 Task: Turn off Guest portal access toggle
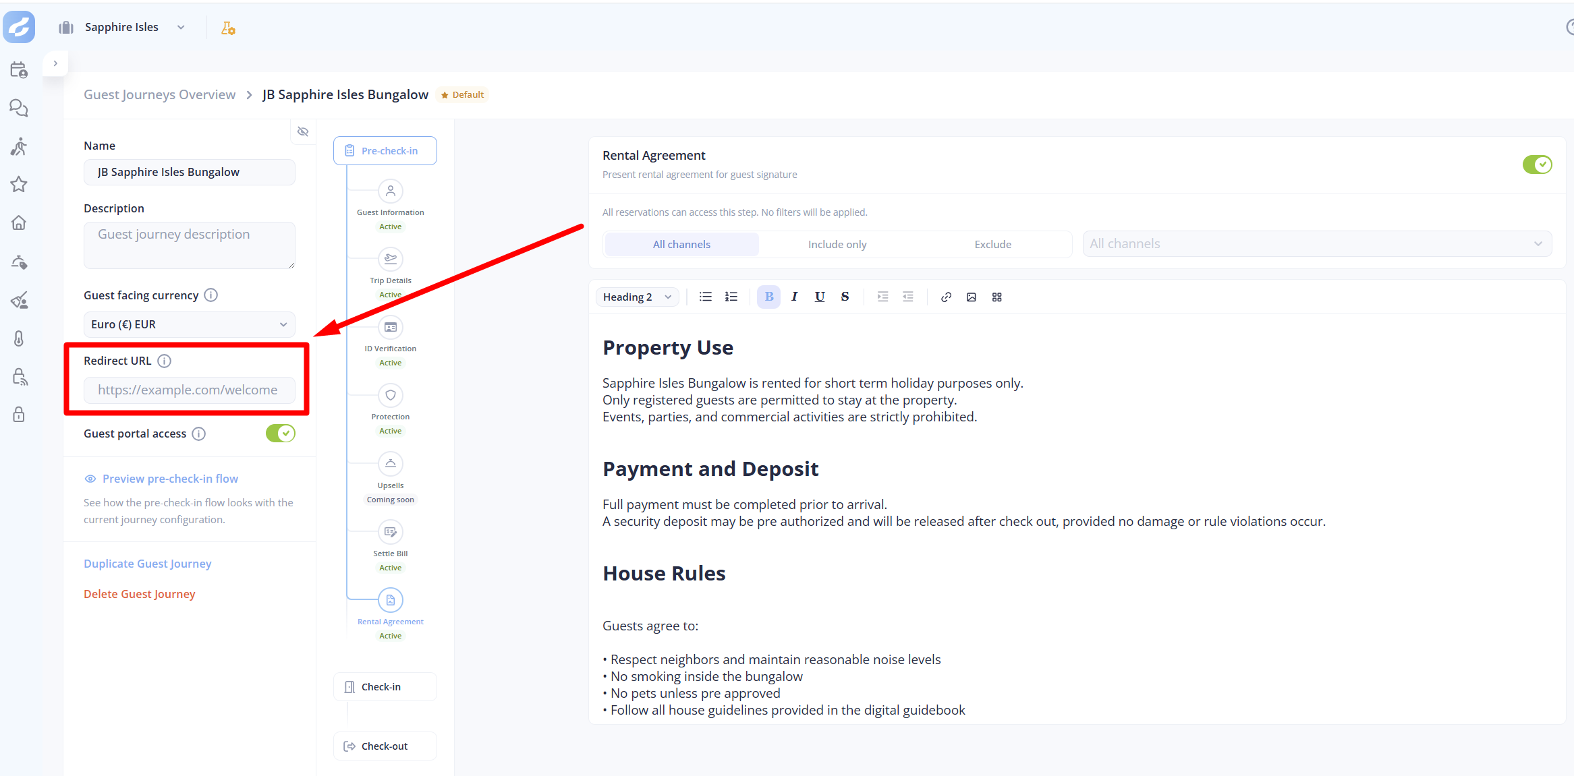(281, 434)
